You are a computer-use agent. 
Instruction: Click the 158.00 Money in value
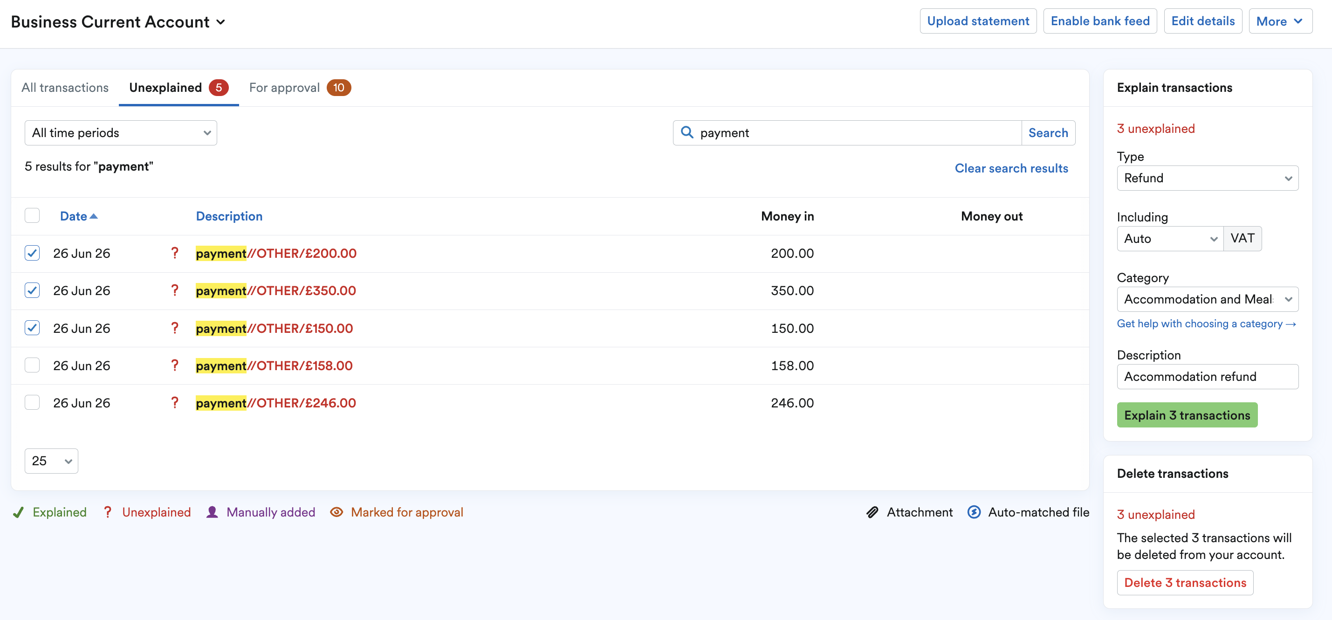(x=792, y=365)
